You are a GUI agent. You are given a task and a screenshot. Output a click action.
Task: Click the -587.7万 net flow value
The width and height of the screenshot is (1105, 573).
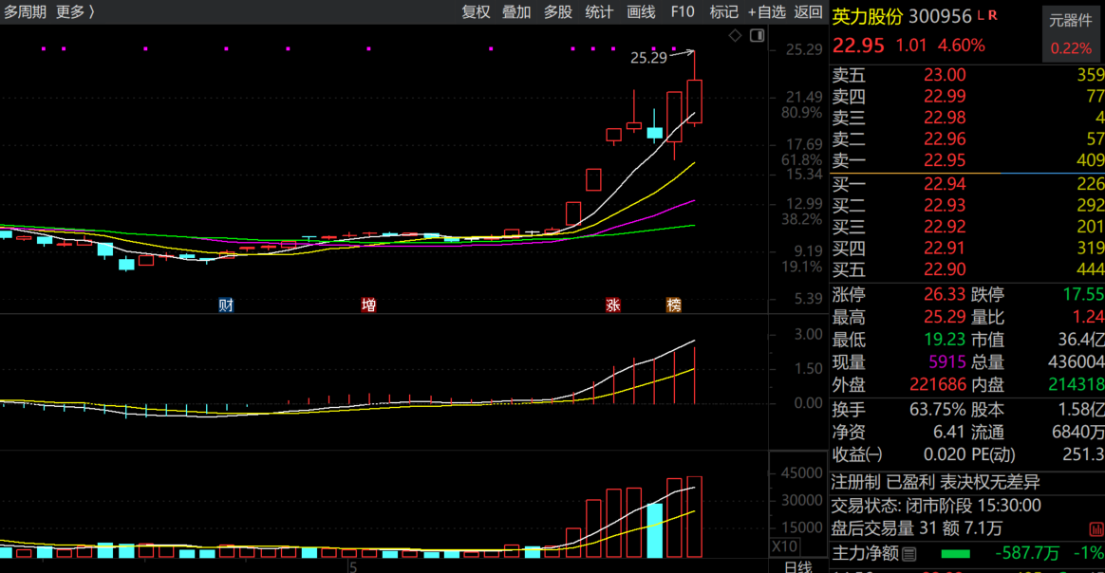pyautogui.click(x=1027, y=554)
